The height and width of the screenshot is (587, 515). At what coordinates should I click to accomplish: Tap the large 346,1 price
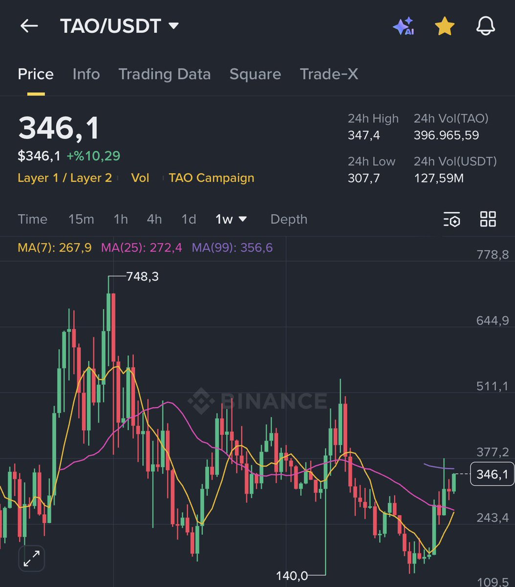click(59, 128)
